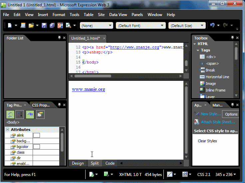Toggle show set properties on top
245x183 pixels.
(30, 115)
